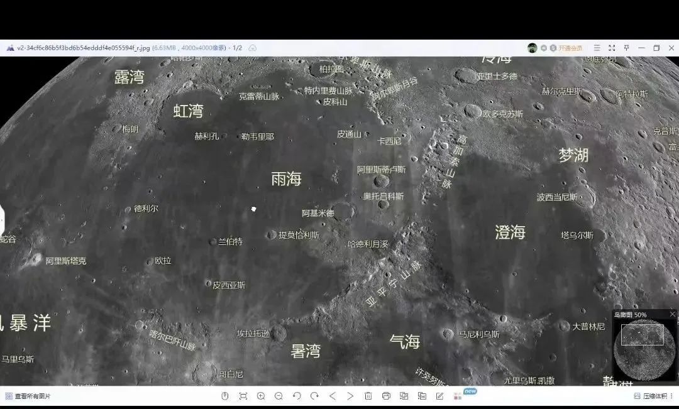Image resolution: width=679 pixels, height=409 pixels.
Task: Click 查看所有图片 to view all images
Action: pyautogui.click(x=28, y=396)
